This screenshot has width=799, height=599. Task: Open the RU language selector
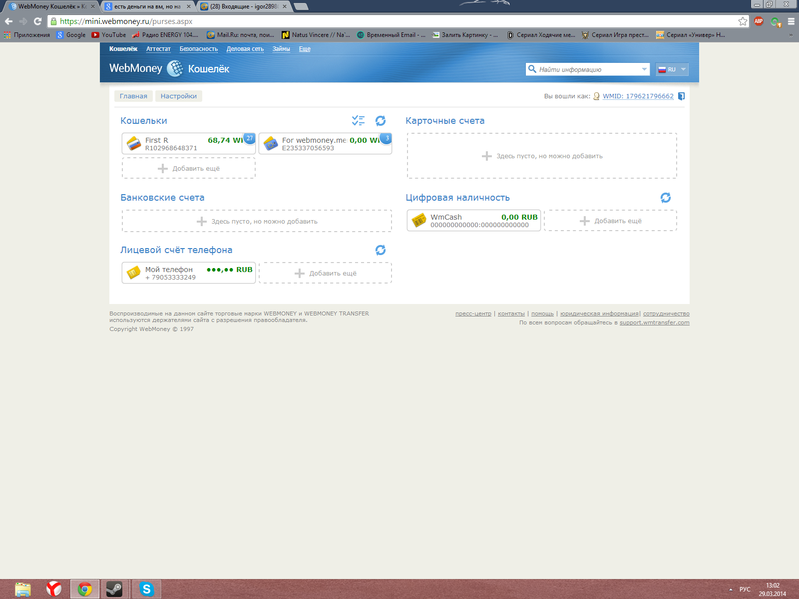(672, 69)
